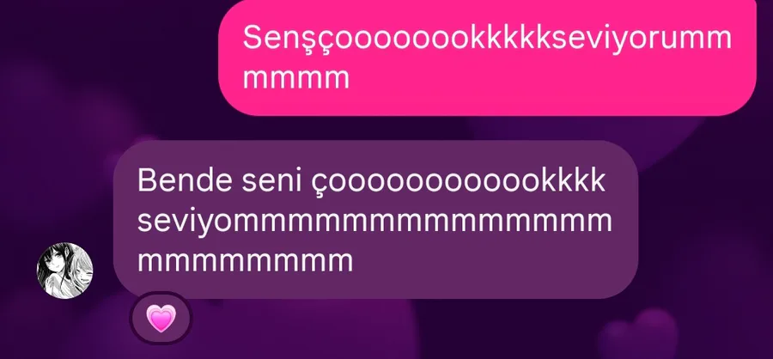Click the word "seni" in received message

click(271, 182)
